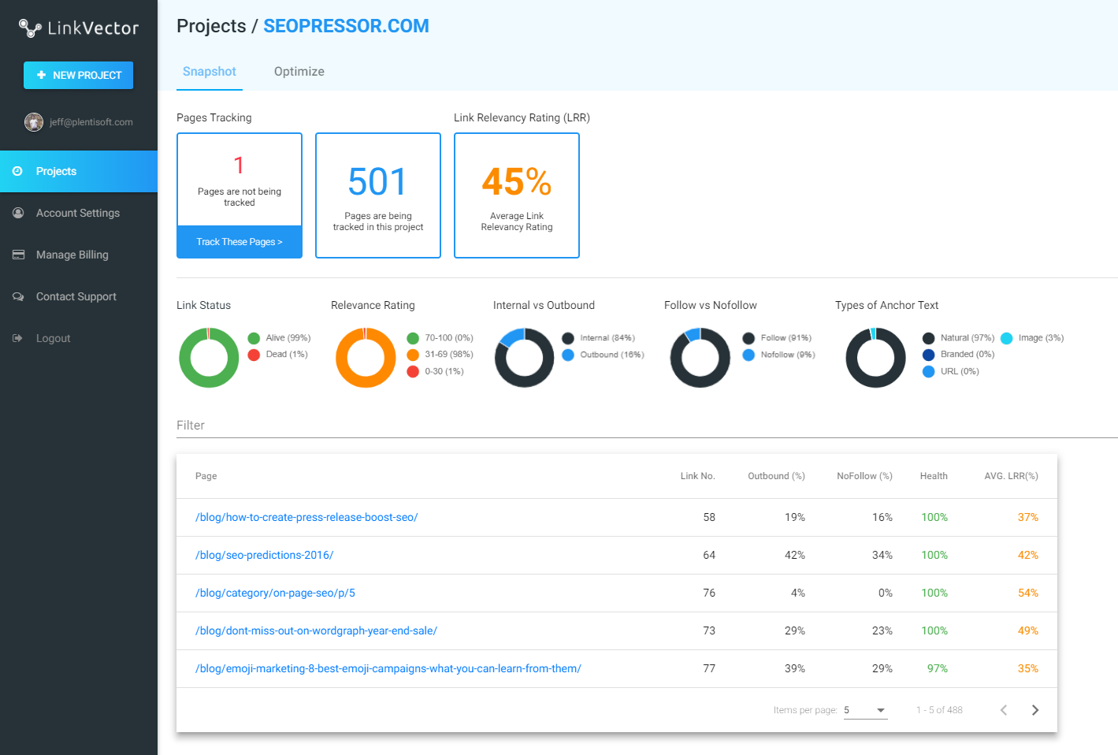Click the user avatar next to jeff@plentisoft.com
The image size is (1118, 755).
point(34,122)
